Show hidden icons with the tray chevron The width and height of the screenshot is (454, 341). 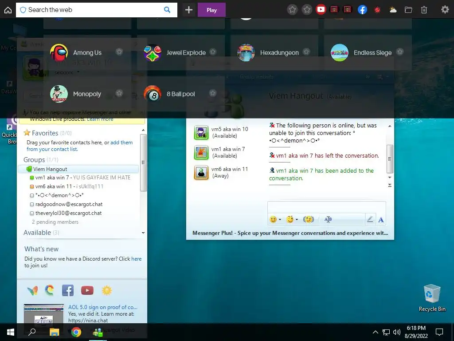coord(375,332)
